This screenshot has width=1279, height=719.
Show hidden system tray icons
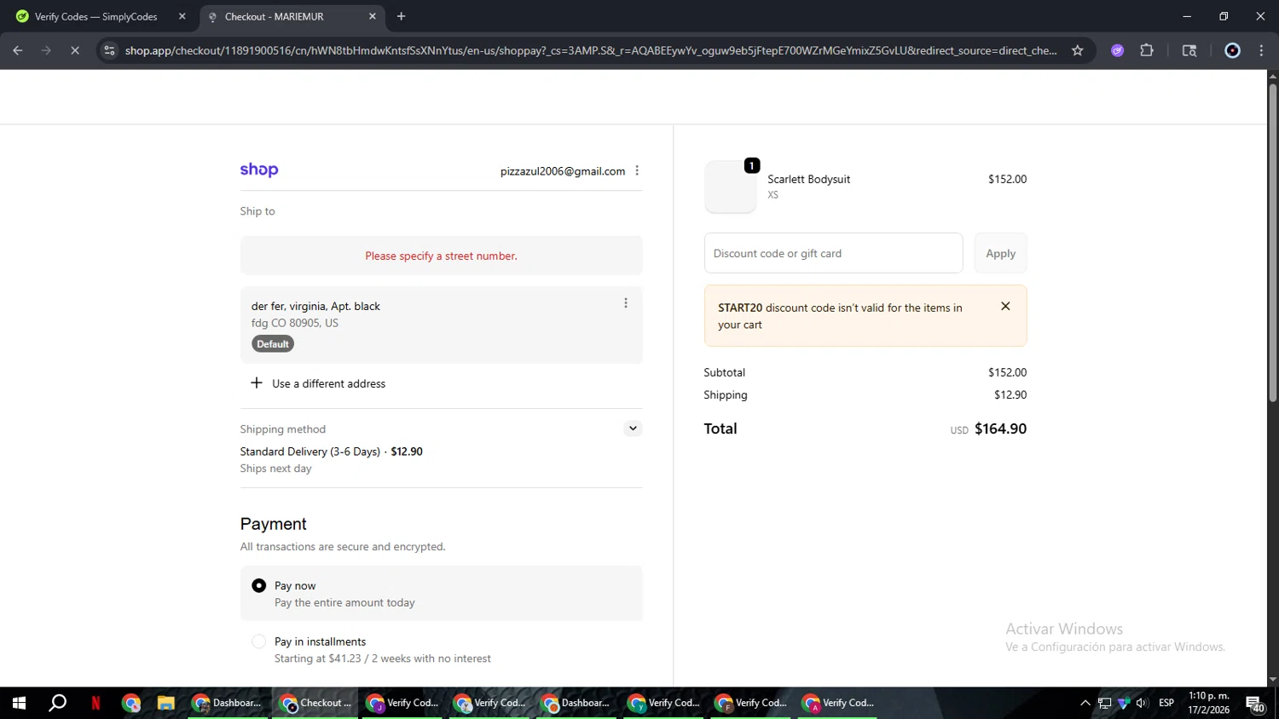[x=1085, y=703]
